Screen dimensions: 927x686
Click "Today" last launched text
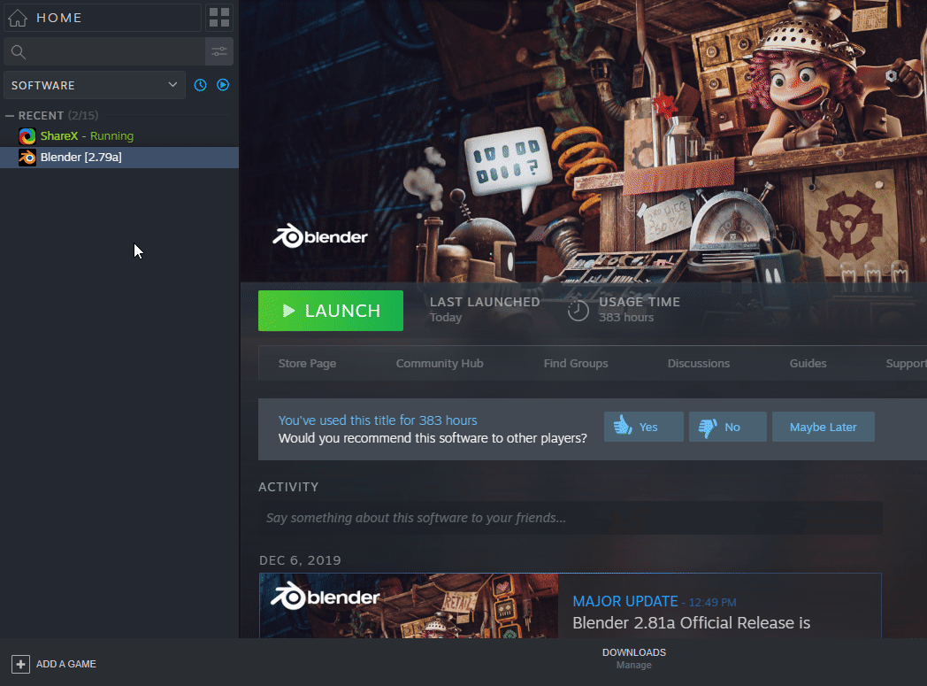click(x=446, y=318)
